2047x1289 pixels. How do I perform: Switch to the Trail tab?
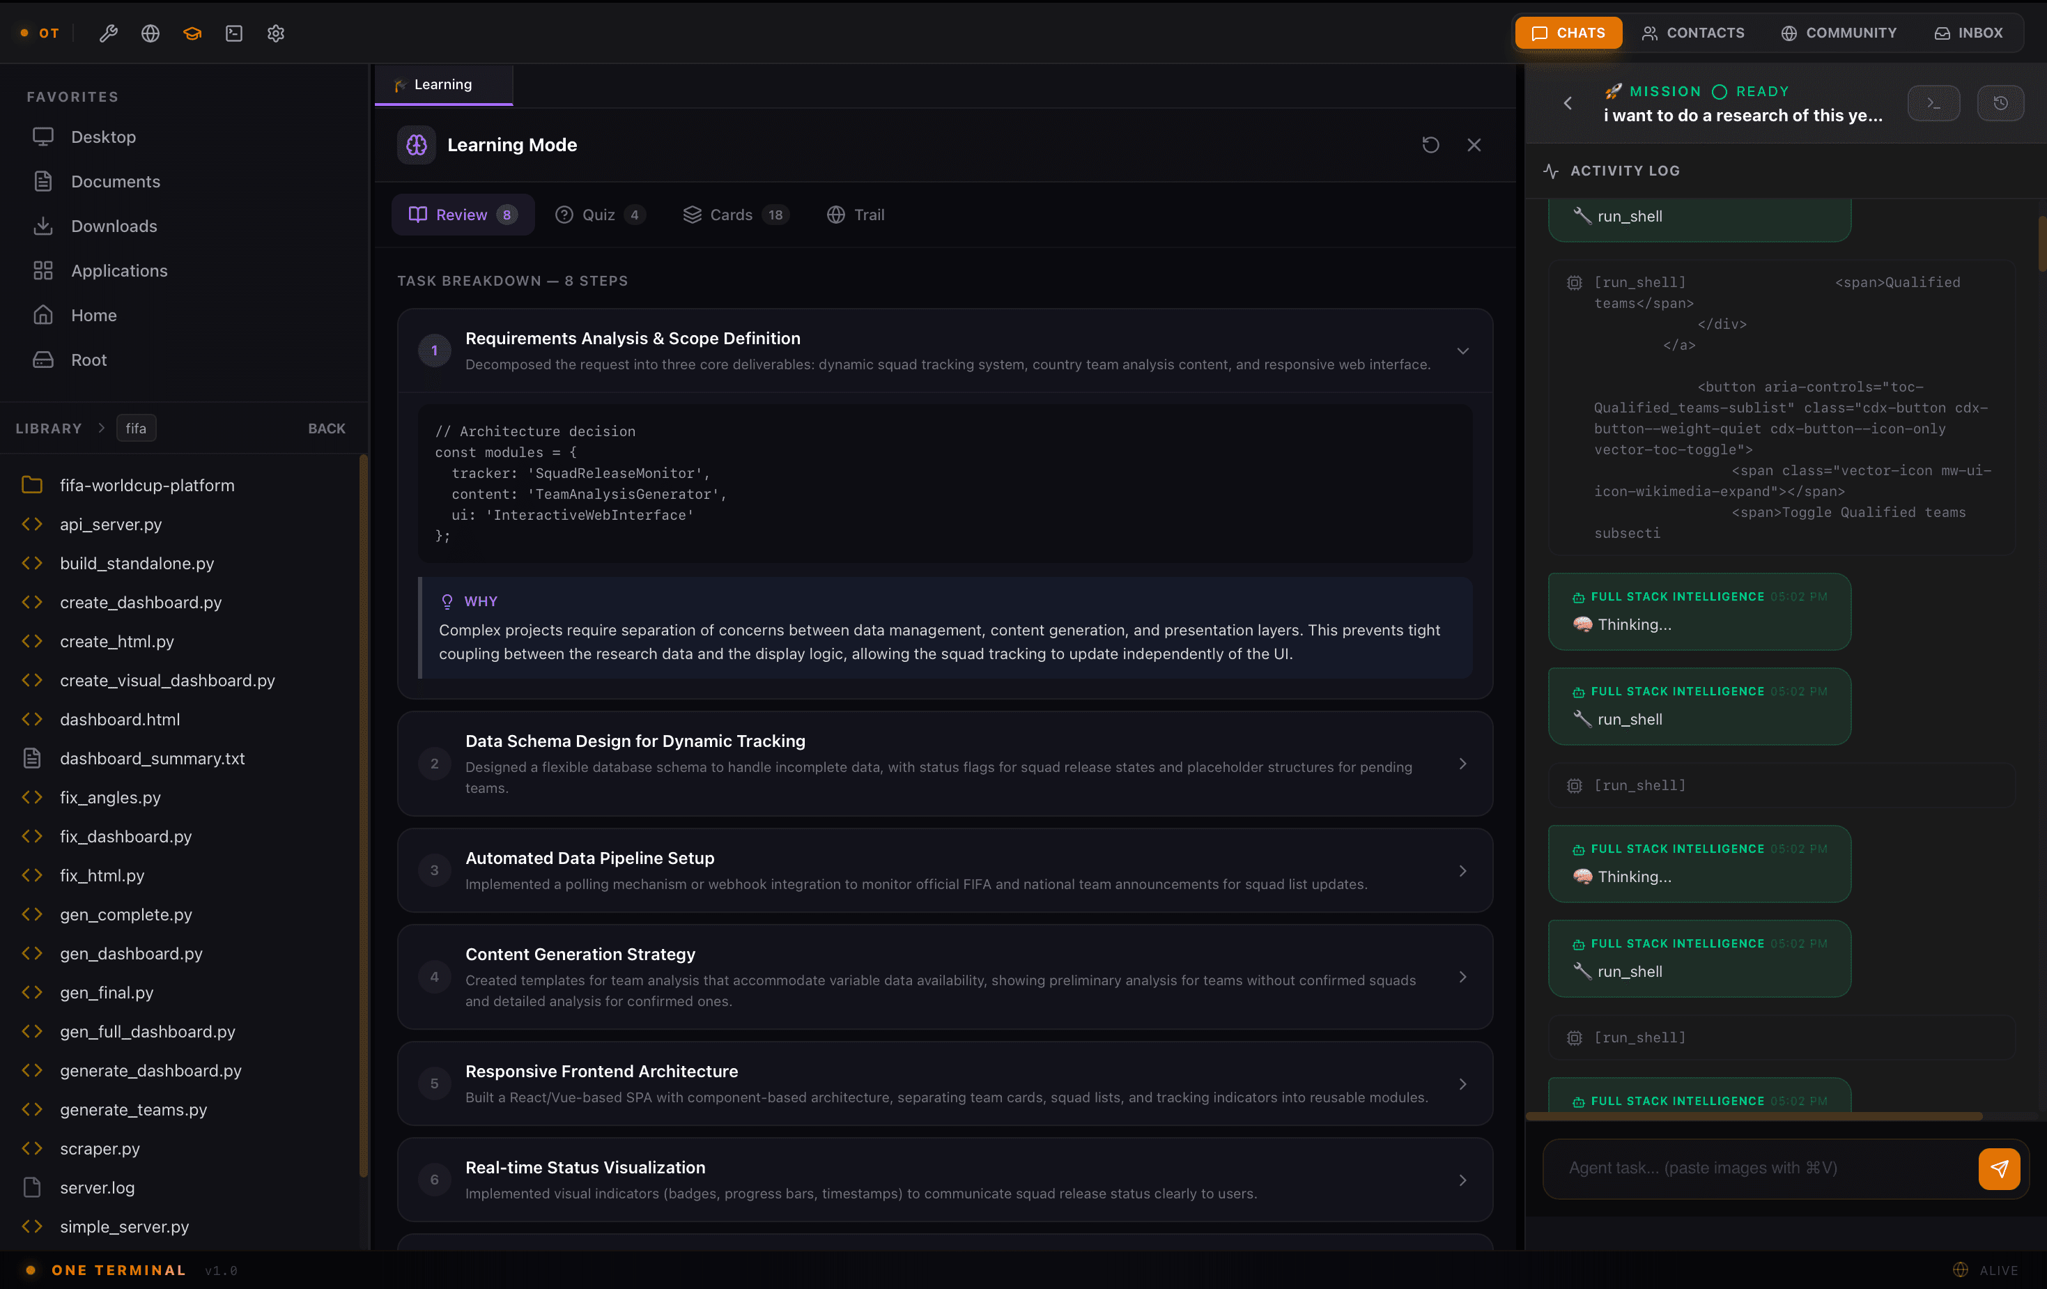pos(856,215)
